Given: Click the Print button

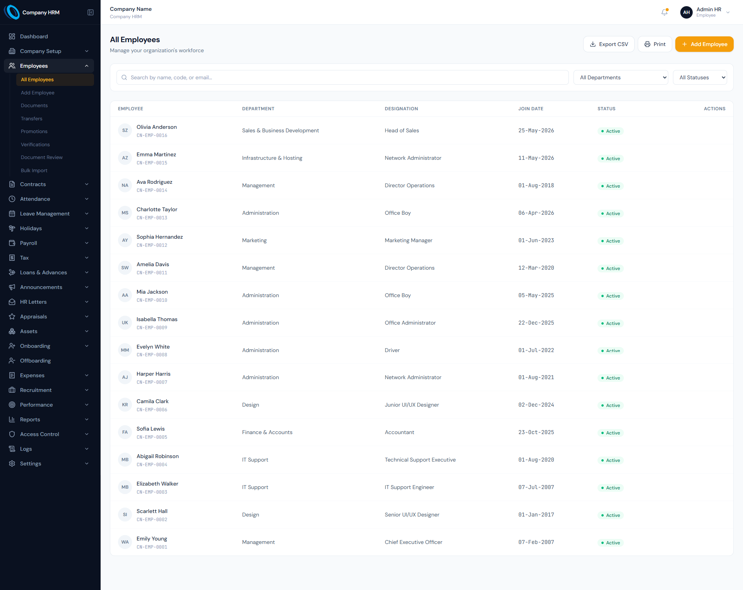Looking at the screenshot, I should 655,44.
